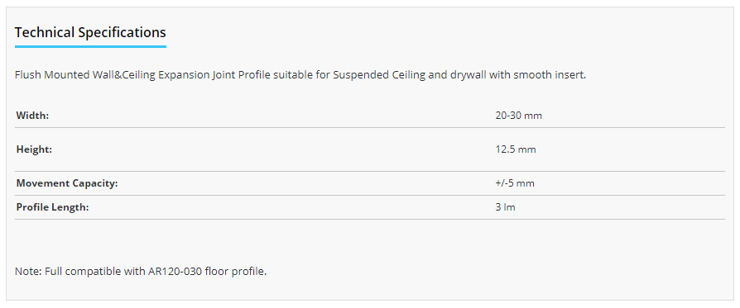740x308 pixels.
Task: Click the blue underline beneath the heading
Action: click(x=90, y=46)
